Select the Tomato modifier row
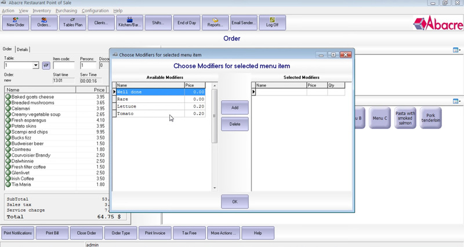The width and height of the screenshot is (464, 247). coord(161,113)
